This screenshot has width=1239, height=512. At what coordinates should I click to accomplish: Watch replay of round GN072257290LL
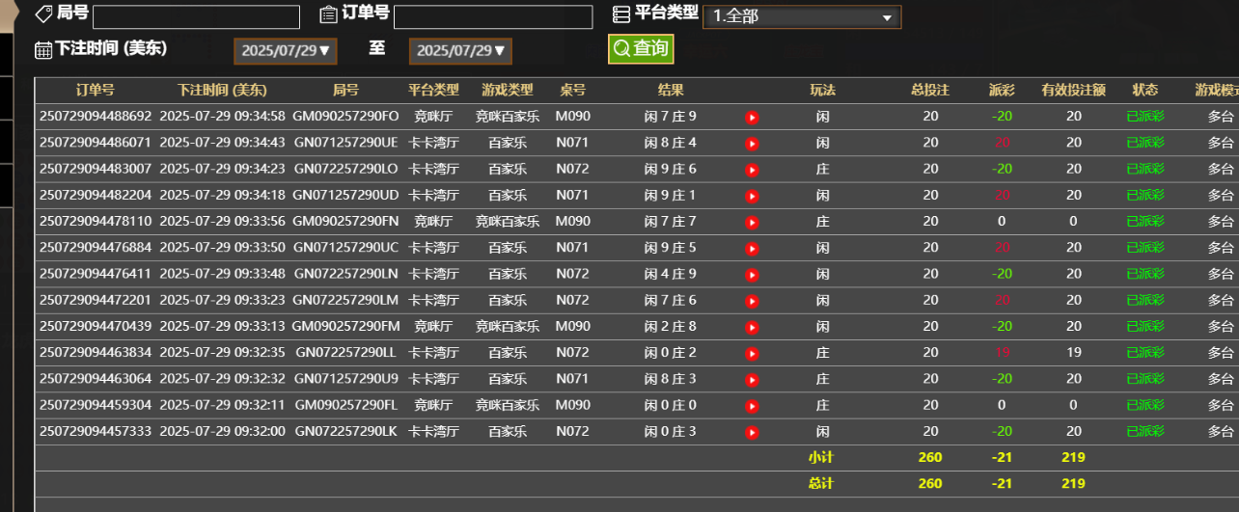click(x=752, y=353)
